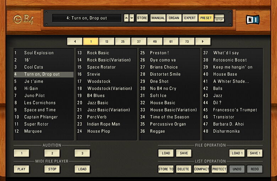Screen dimensions: 277x181
Task: Select preset 12 Marquee
Action: coord(44,131)
